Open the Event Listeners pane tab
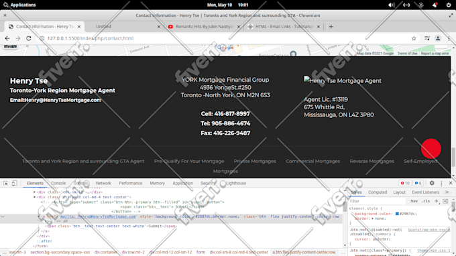The image size is (456, 256). [x=425, y=192]
